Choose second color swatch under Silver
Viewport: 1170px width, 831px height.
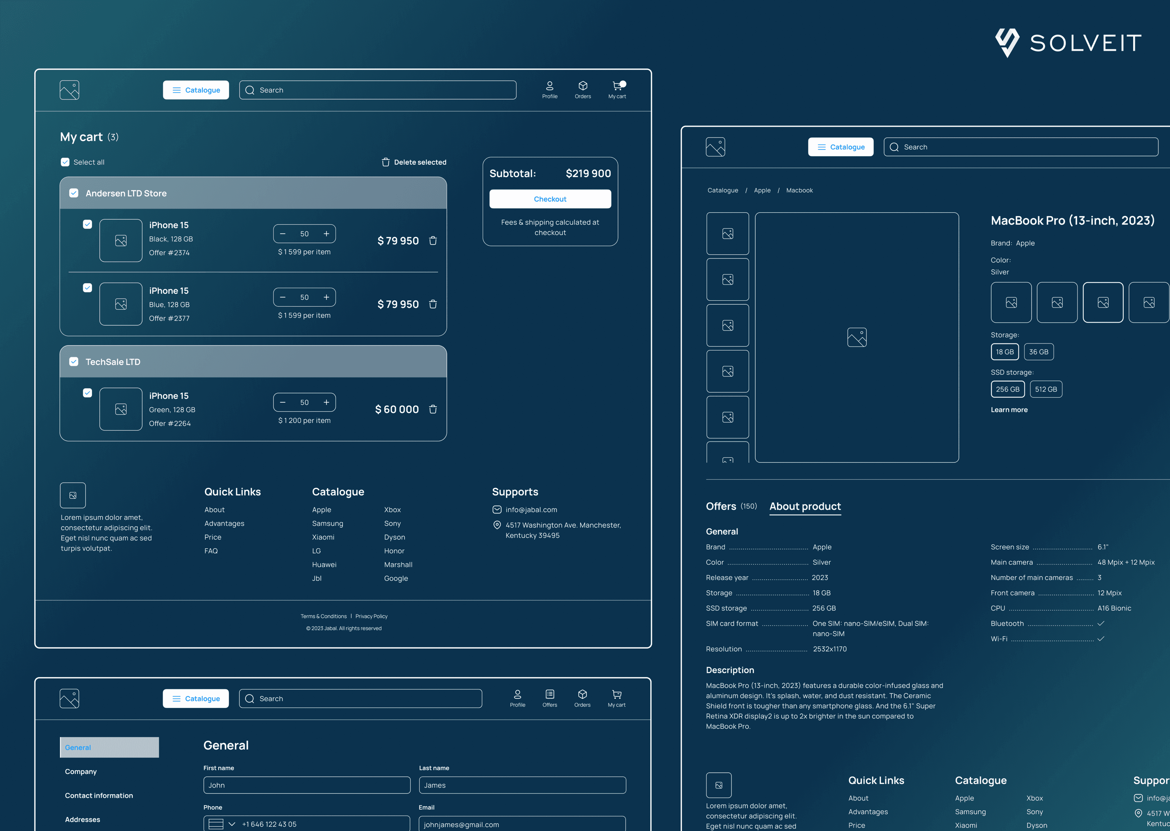pyautogui.click(x=1057, y=302)
